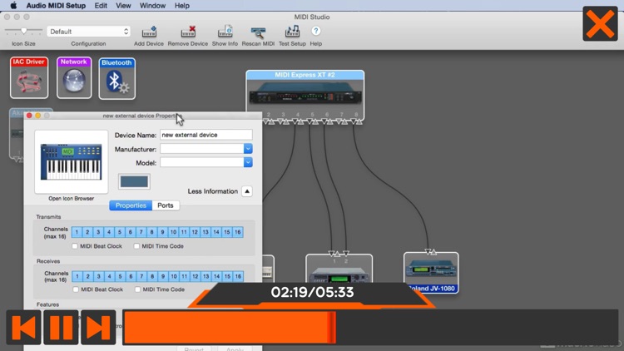Image resolution: width=624 pixels, height=351 pixels.
Task: Open the Audio MIDI Setup menu
Action: [x=56, y=6]
